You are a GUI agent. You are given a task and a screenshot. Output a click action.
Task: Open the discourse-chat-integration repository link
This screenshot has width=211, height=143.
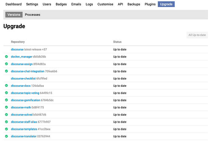coord(28,71)
